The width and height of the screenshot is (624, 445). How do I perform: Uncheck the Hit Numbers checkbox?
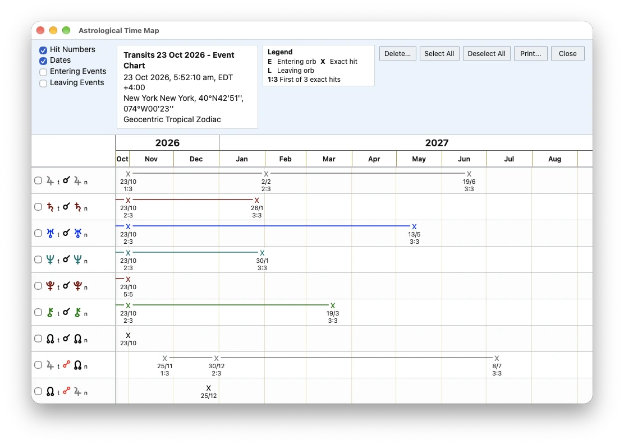click(43, 50)
